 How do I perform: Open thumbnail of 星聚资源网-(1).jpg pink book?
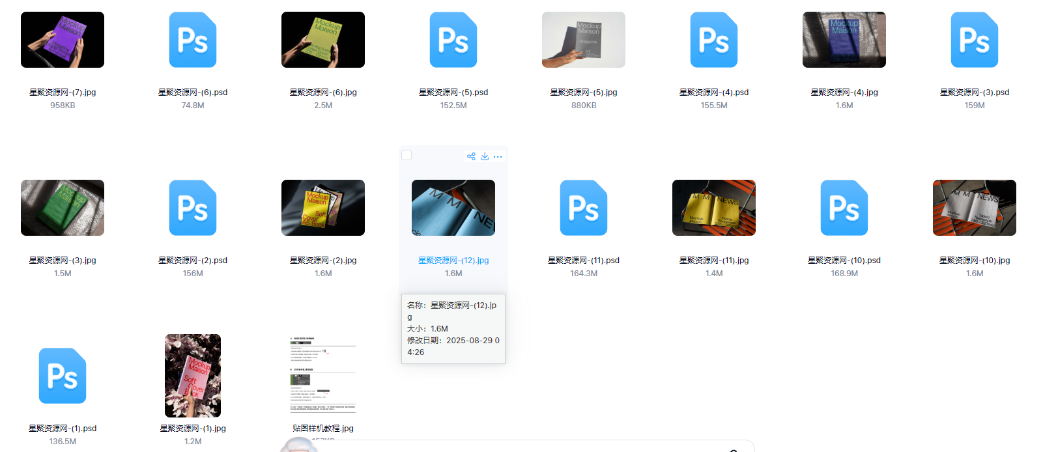click(x=193, y=376)
